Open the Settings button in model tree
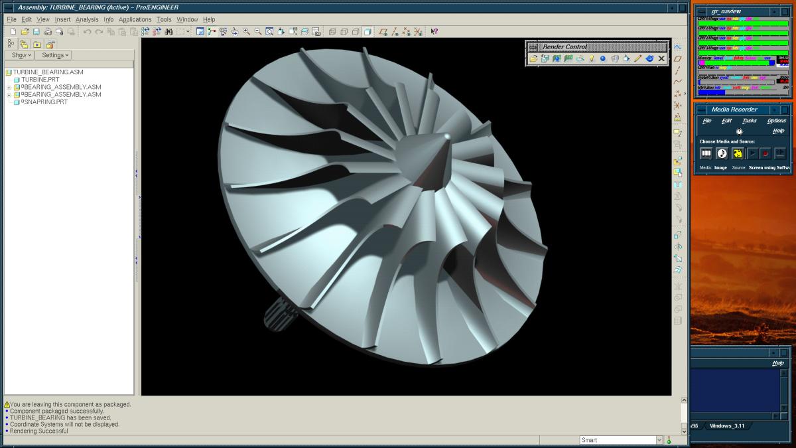Screen dimensions: 796x448 click(x=56, y=55)
